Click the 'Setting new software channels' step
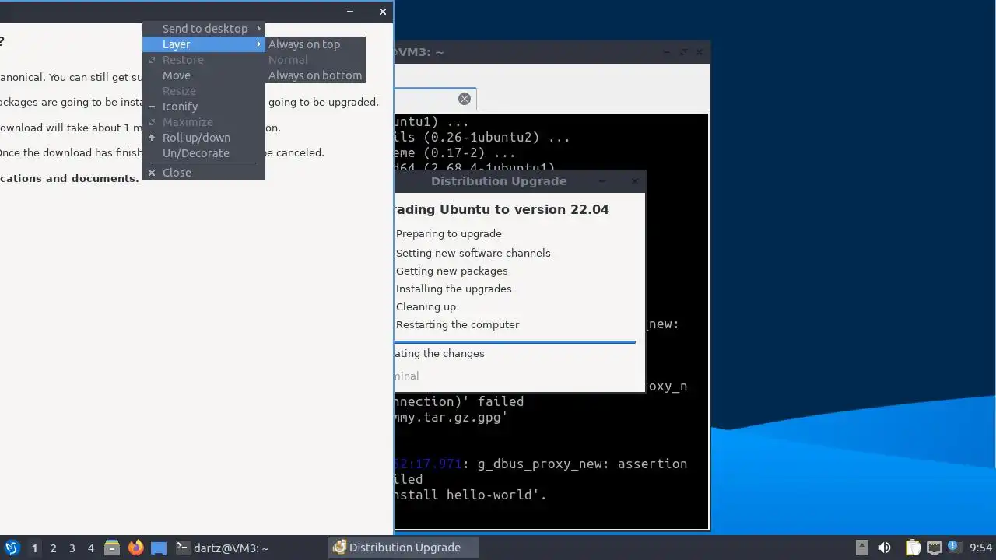 473,253
